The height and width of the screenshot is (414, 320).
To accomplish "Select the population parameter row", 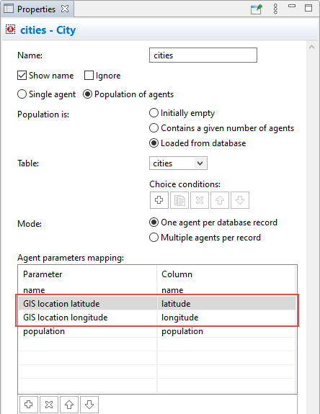I will click(157, 331).
